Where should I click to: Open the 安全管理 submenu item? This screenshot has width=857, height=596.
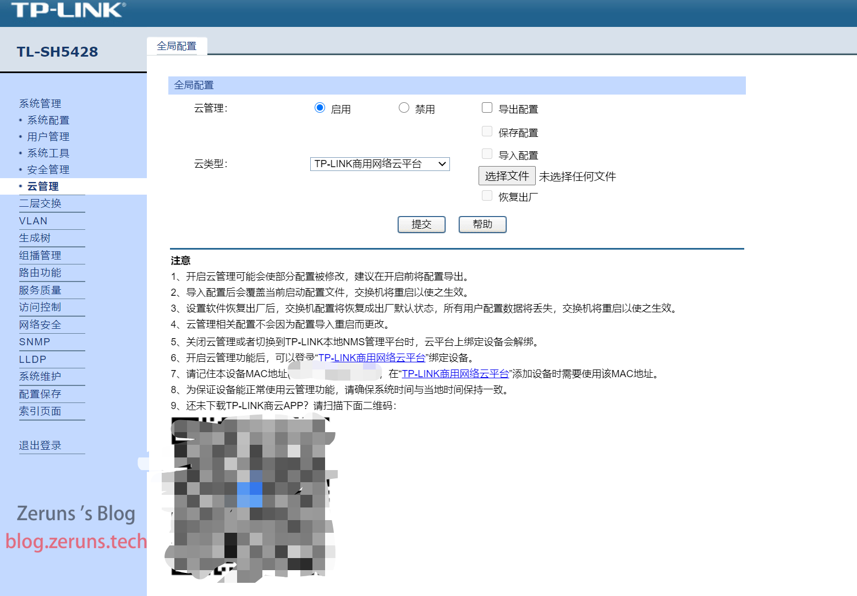click(48, 169)
